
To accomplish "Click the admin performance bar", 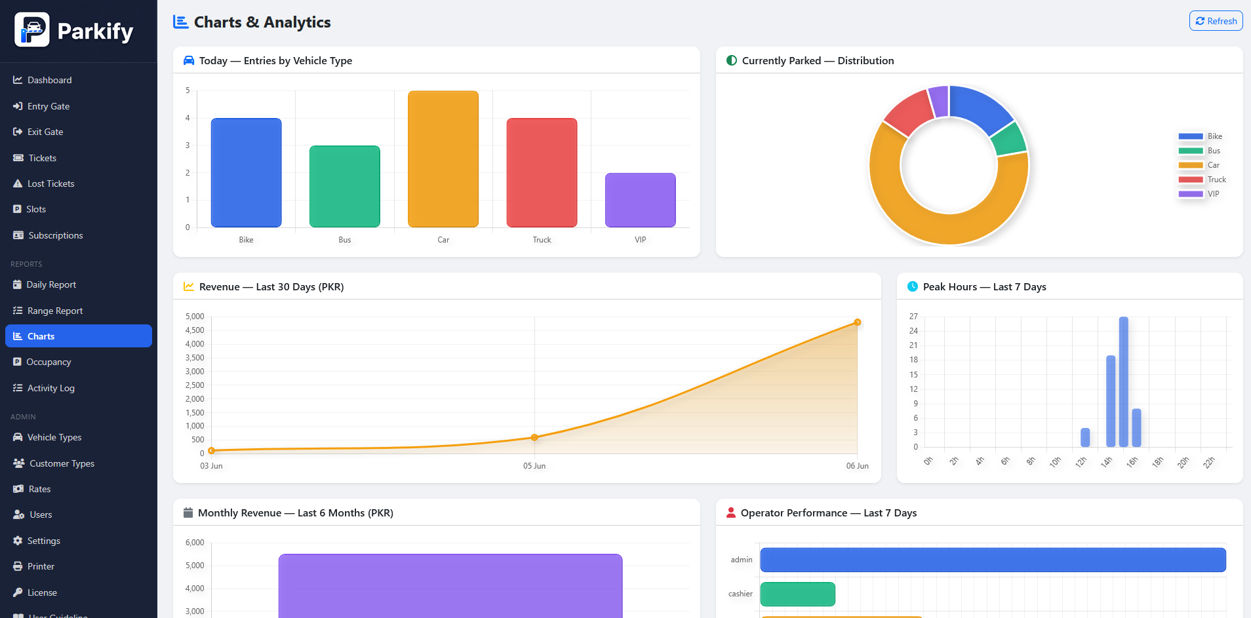I will pyautogui.click(x=993, y=560).
